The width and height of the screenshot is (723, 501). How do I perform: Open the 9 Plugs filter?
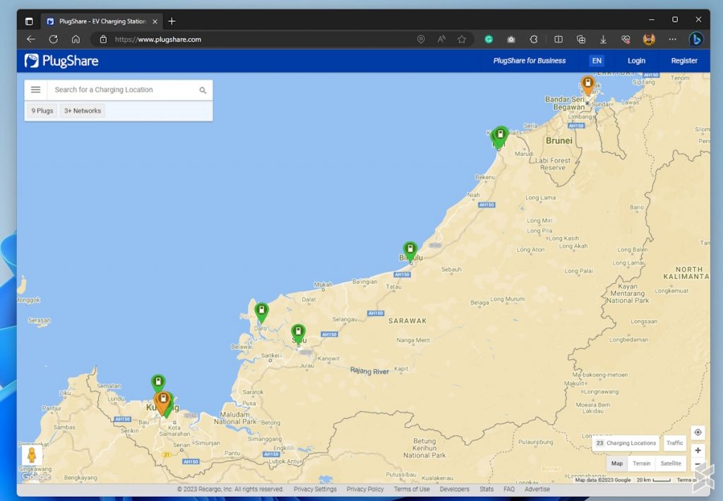pos(42,111)
